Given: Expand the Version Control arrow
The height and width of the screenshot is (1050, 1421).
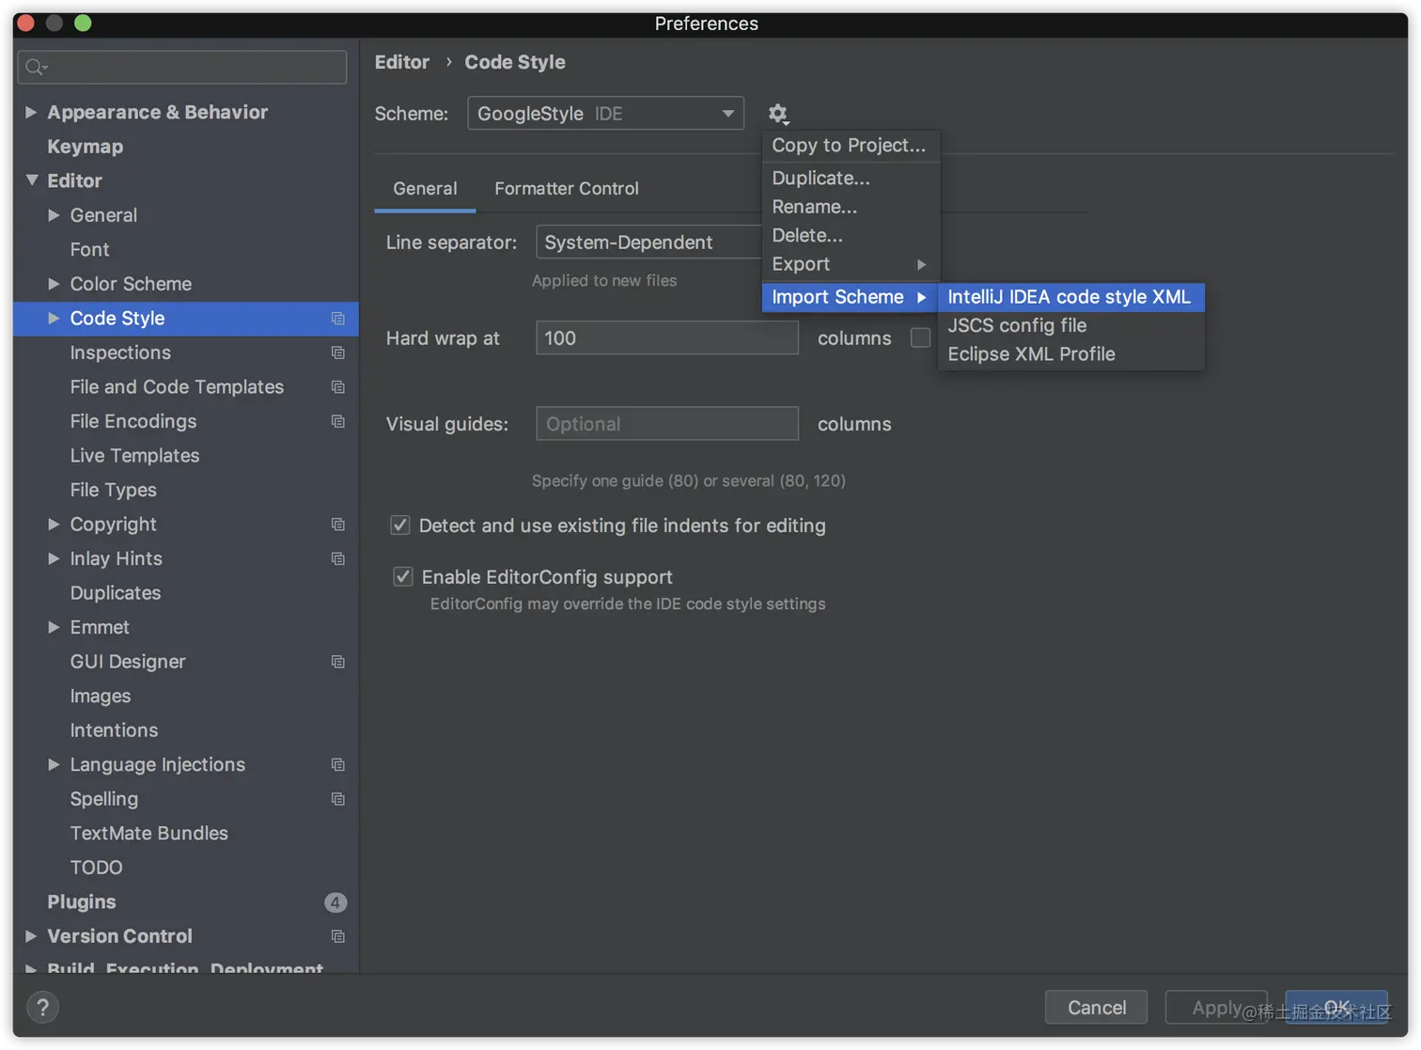Looking at the screenshot, I should 31,936.
